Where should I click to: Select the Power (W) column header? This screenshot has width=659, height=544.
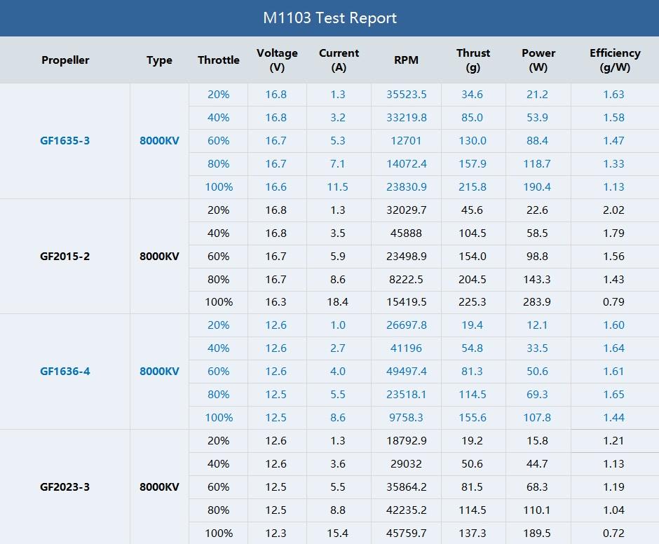click(538, 60)
